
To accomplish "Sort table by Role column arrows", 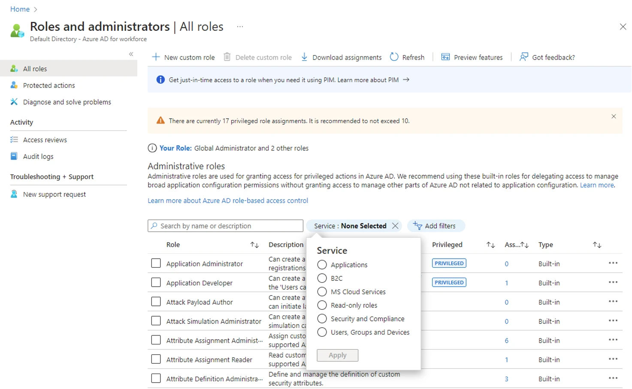I will tap(254, 245).
